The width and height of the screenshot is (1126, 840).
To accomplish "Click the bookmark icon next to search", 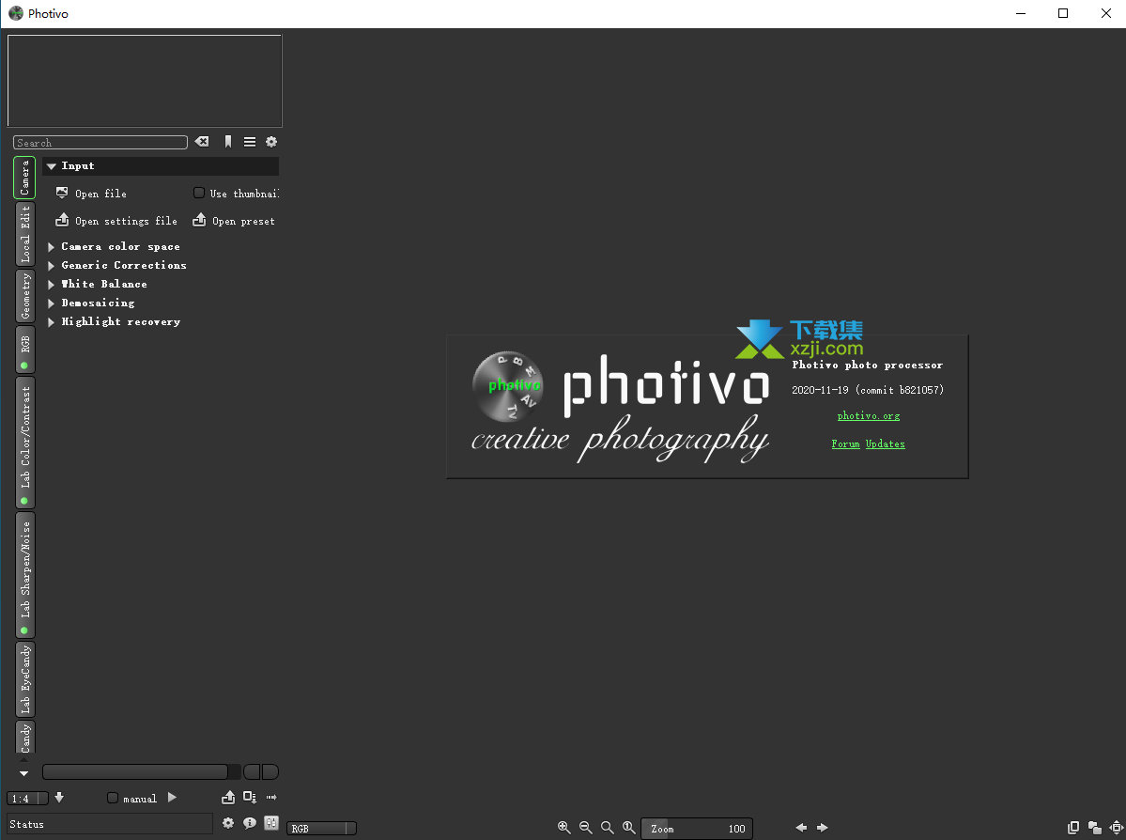I will click(x=227, y=142).
